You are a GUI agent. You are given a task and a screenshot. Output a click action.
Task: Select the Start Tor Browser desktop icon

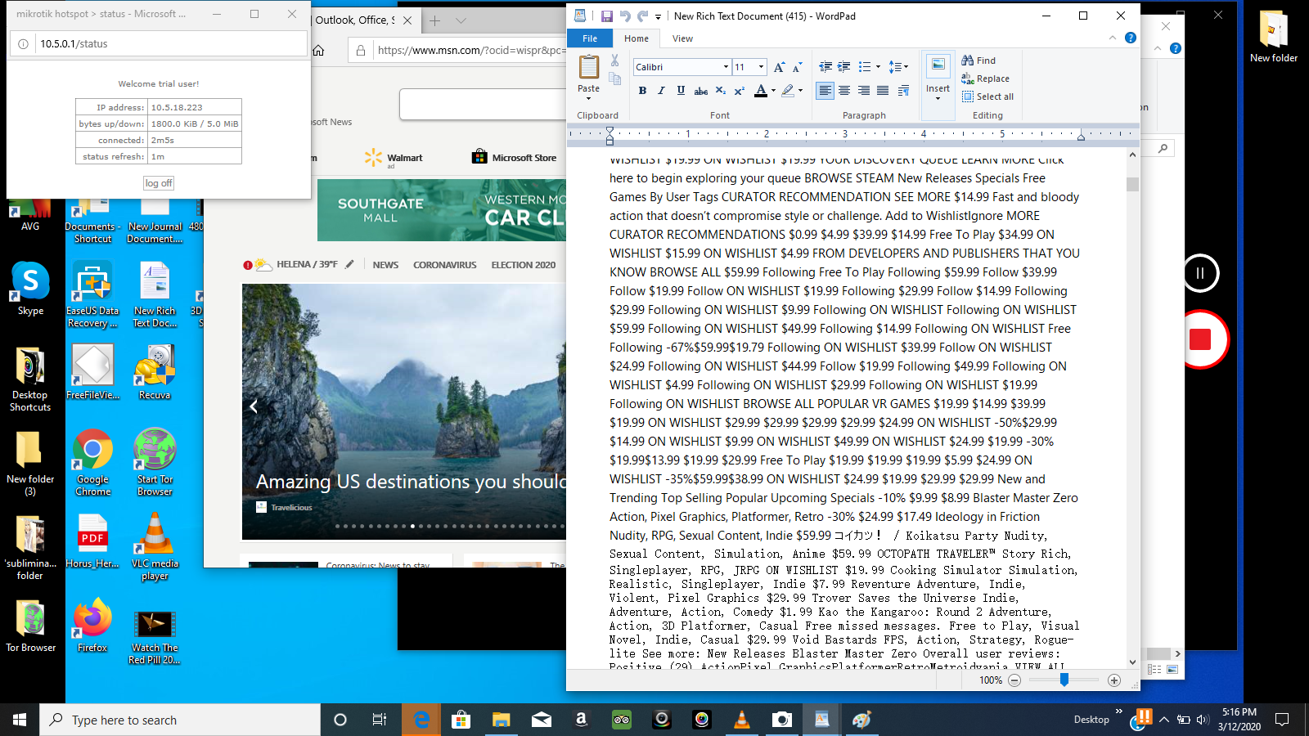155,463
